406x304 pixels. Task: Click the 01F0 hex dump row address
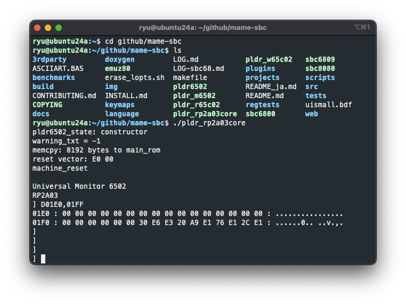[41, 222]
